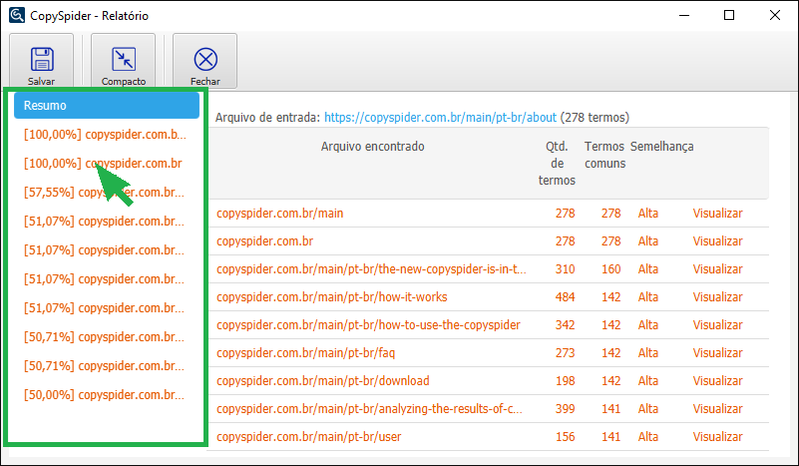
Task: Open the input file link copyspider.com.br/main/pt-br/about
Action: click(440, 118)
